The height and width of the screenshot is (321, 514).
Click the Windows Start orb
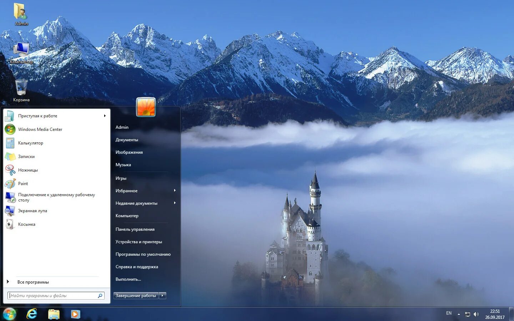pos(10,314)
